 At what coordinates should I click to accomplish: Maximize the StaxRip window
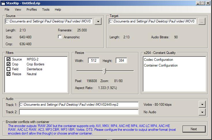click(x=203, y=3)
